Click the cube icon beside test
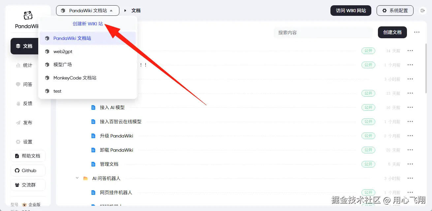Image resolution: width=432 pixels, height=211 pixels. coord(47,91)
